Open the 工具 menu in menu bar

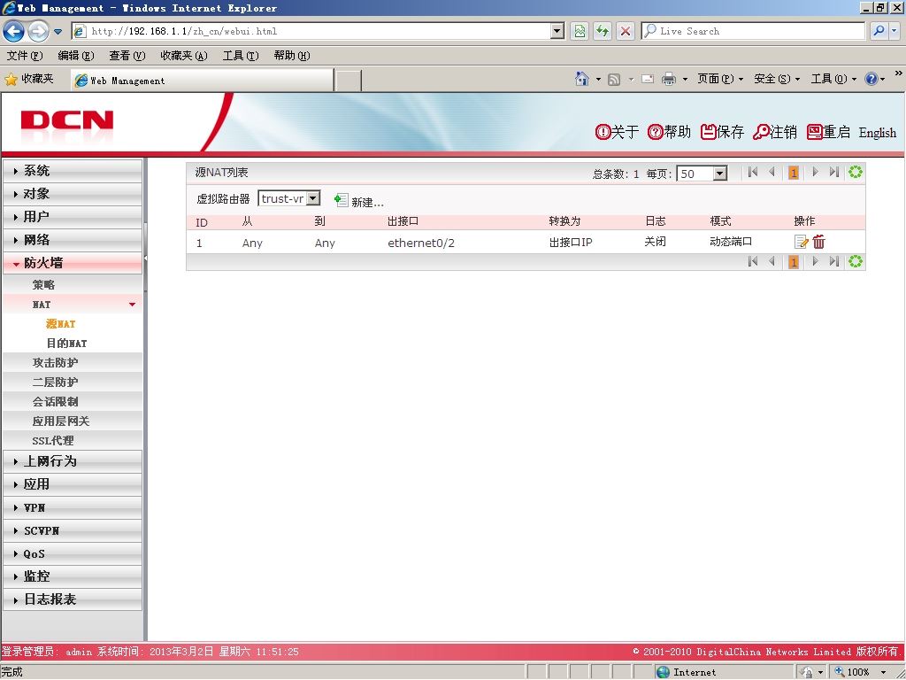[x=241, y=56]
